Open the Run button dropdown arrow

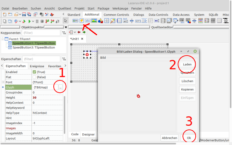pyautogui.click(x=33, y=21)
